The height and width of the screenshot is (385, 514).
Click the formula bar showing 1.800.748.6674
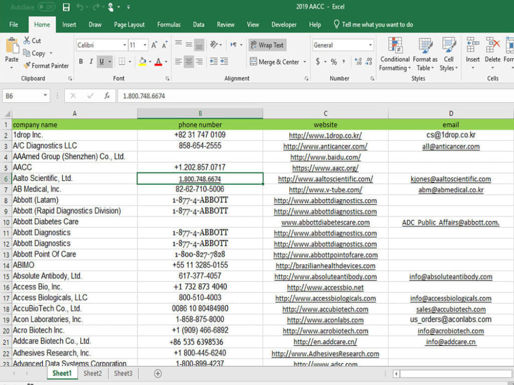click(x=315, y=96)
